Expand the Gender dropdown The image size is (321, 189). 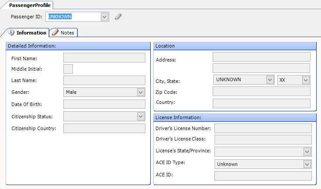(x=141, y=92)
